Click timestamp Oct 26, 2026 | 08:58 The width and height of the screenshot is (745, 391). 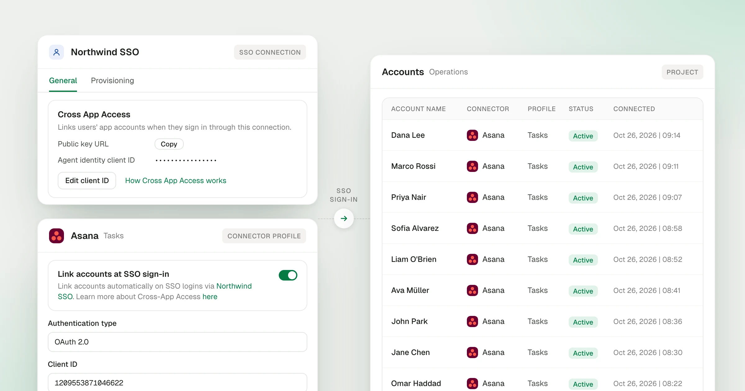coord(648,228)
